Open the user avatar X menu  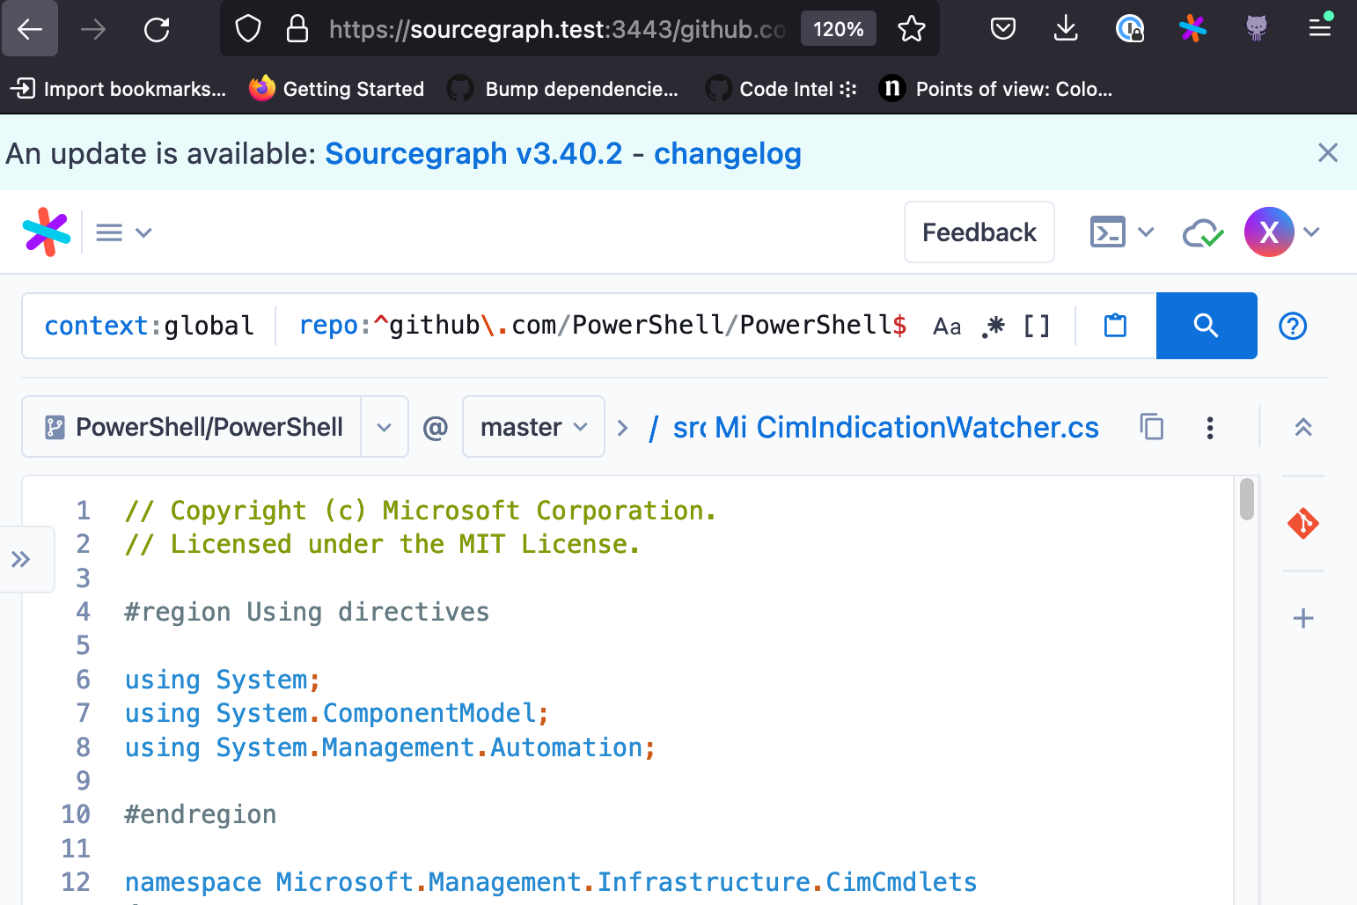click(x=1282, y=232)
